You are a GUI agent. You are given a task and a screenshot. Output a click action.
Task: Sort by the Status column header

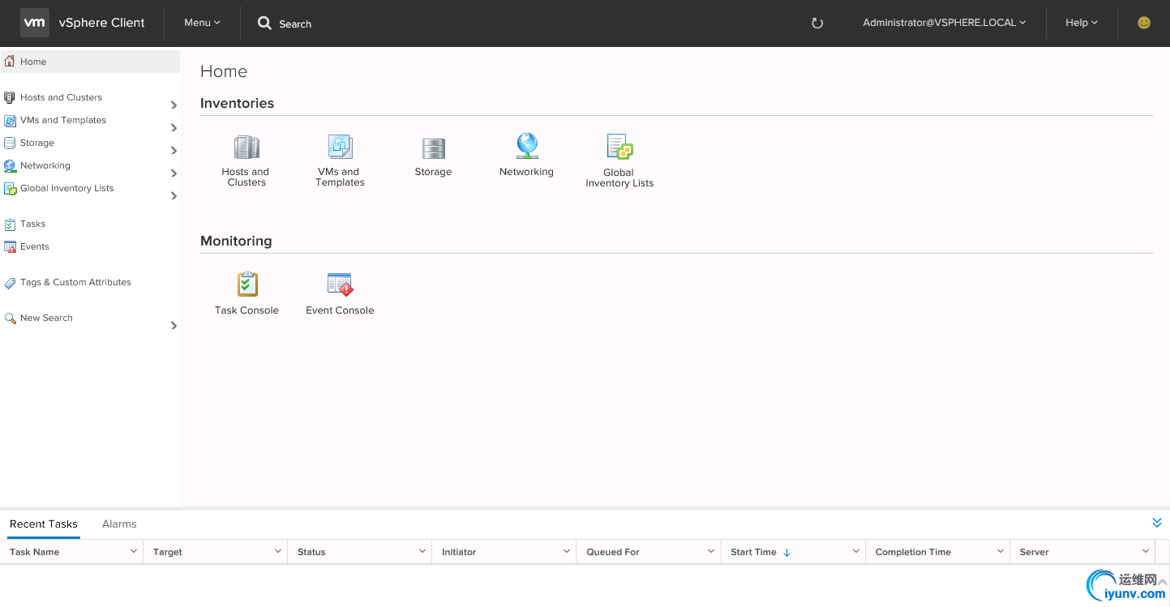point(311,552)
